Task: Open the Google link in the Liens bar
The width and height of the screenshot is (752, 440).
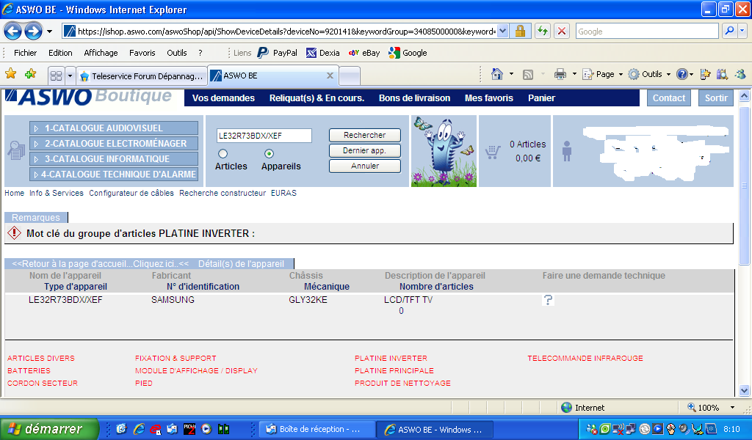Action: pos(408,53)
